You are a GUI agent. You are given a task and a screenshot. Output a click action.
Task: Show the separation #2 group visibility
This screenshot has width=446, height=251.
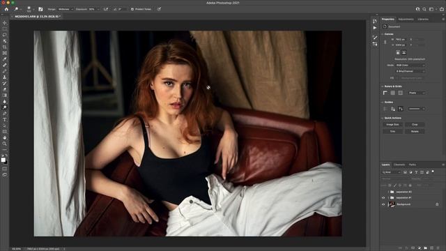(x=383, y=192)
